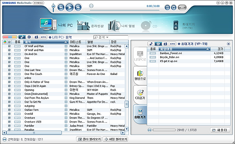
Task: Select the track Only A Matter of Time
Action: (x=37, y=82)
